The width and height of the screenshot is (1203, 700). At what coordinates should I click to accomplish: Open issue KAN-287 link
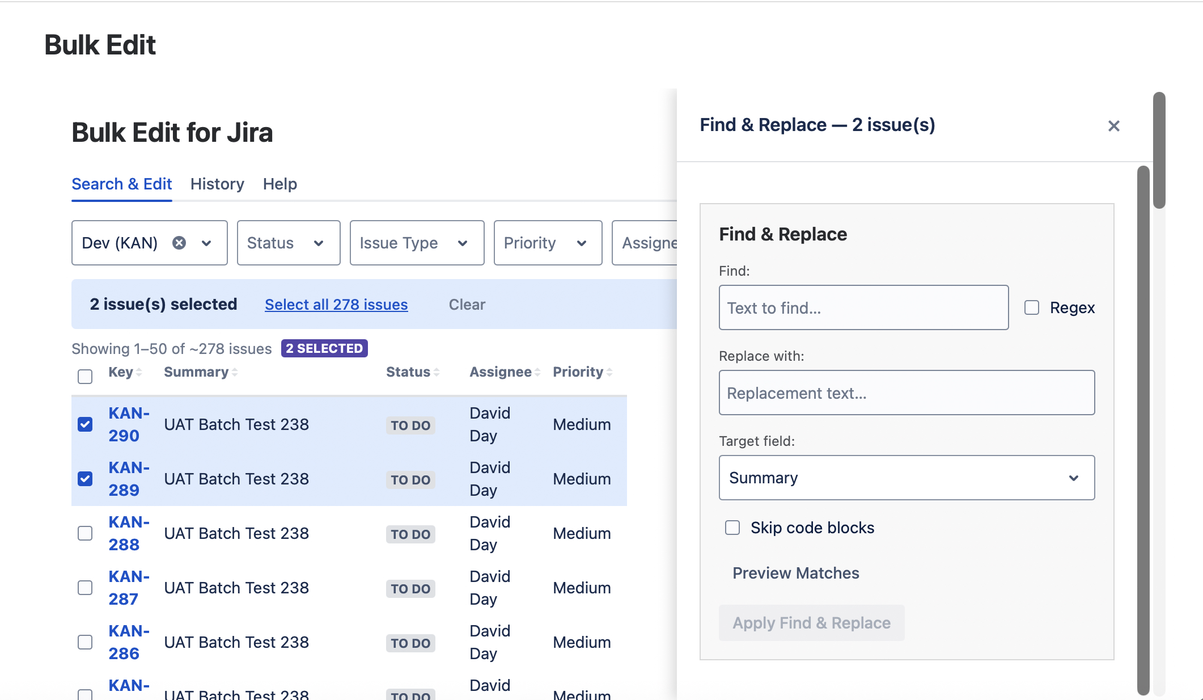click(129, 588)
